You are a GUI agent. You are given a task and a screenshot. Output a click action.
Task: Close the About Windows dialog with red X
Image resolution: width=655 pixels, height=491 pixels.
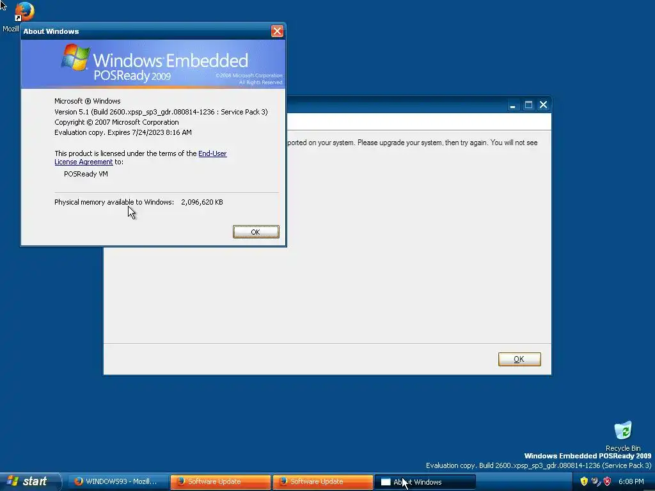tap(277, 31)
